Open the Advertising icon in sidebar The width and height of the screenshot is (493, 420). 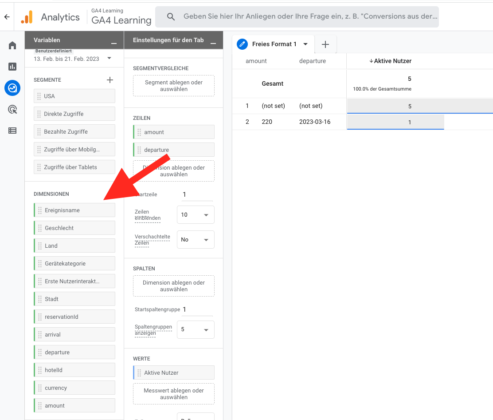point(12,109)
